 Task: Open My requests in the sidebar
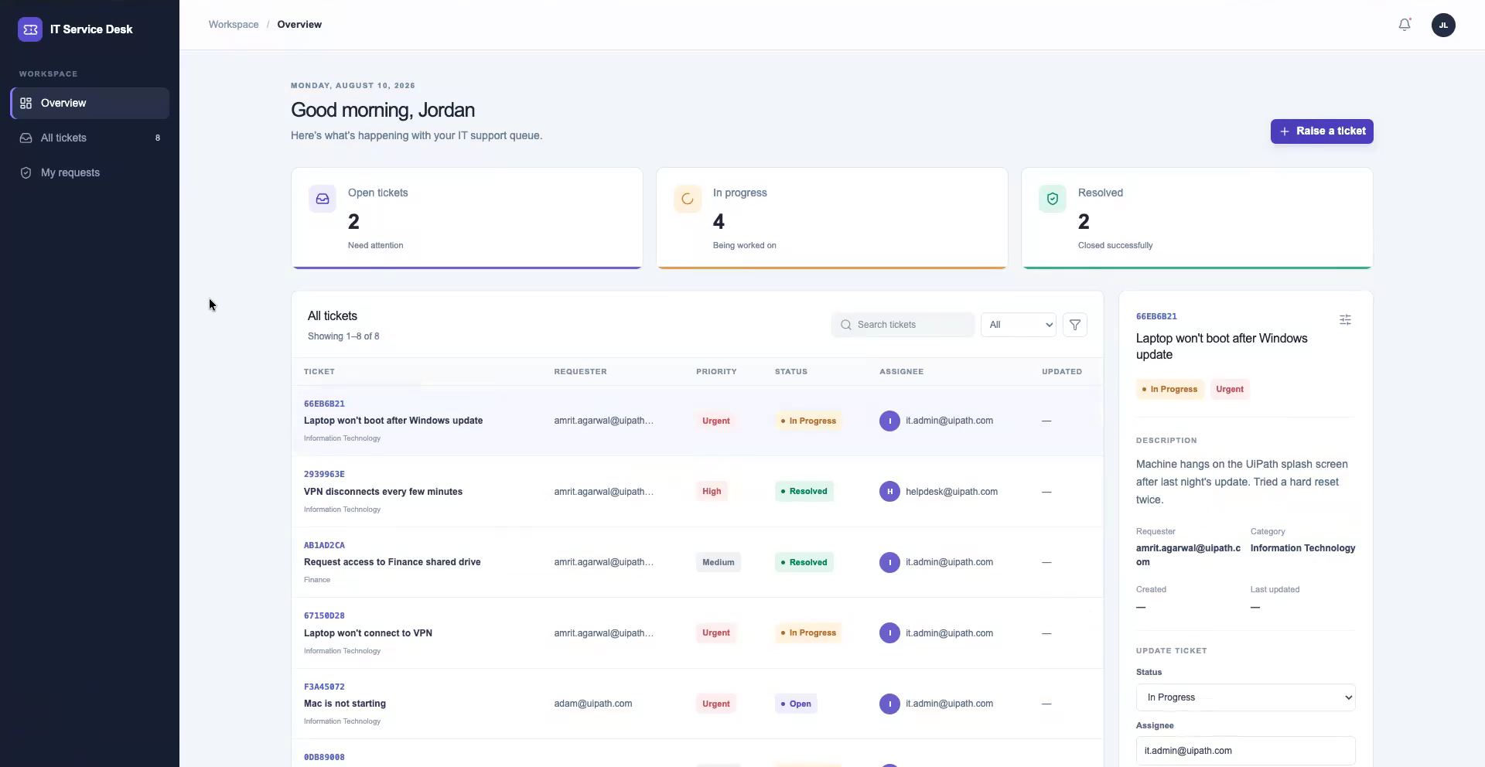[x=90, y=172]
